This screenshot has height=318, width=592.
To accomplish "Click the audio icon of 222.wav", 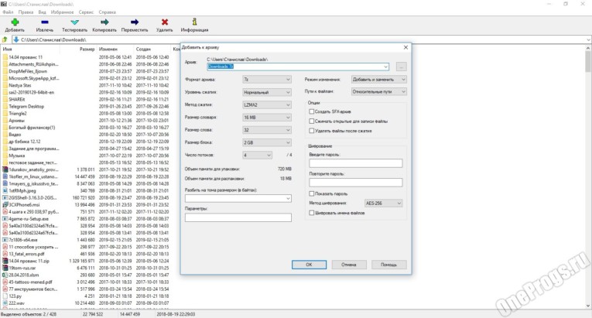I will [5, 303].
